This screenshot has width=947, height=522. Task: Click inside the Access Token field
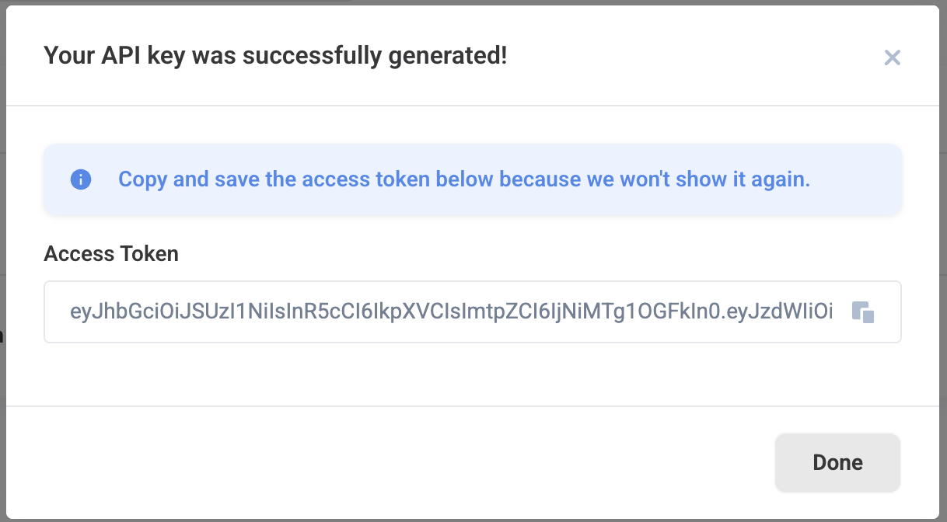pos(451,311)
